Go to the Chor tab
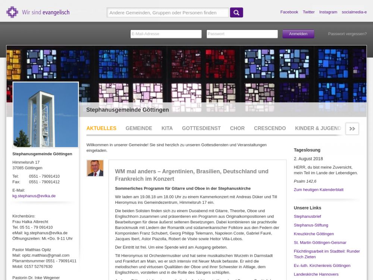 click(237, 128)
